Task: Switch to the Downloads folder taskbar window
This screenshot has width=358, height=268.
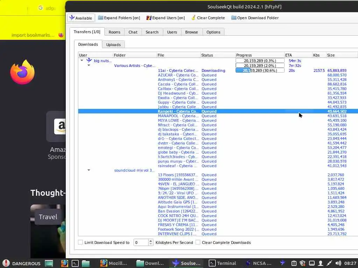Action: coord(150,263)
